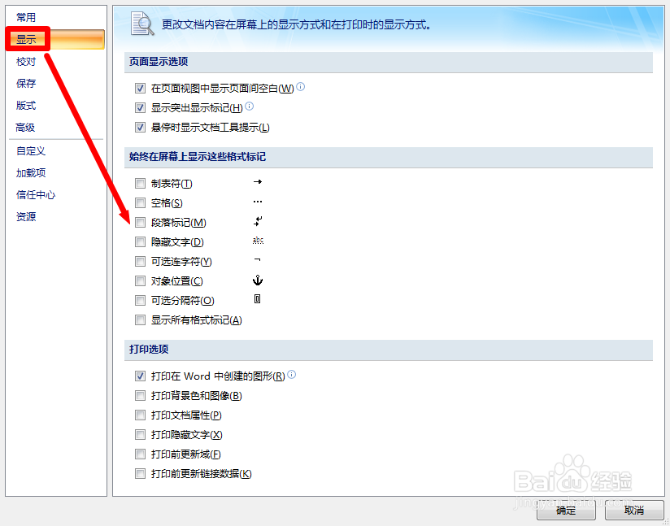Enable the 打印背景色和图像 checkbox
The width and height of the screenshot is (670, 526).
click(x=140, y=395)
